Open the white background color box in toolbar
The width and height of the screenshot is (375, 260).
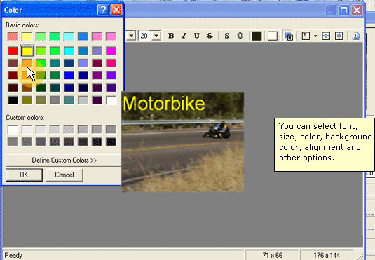[x=273, y=36]
